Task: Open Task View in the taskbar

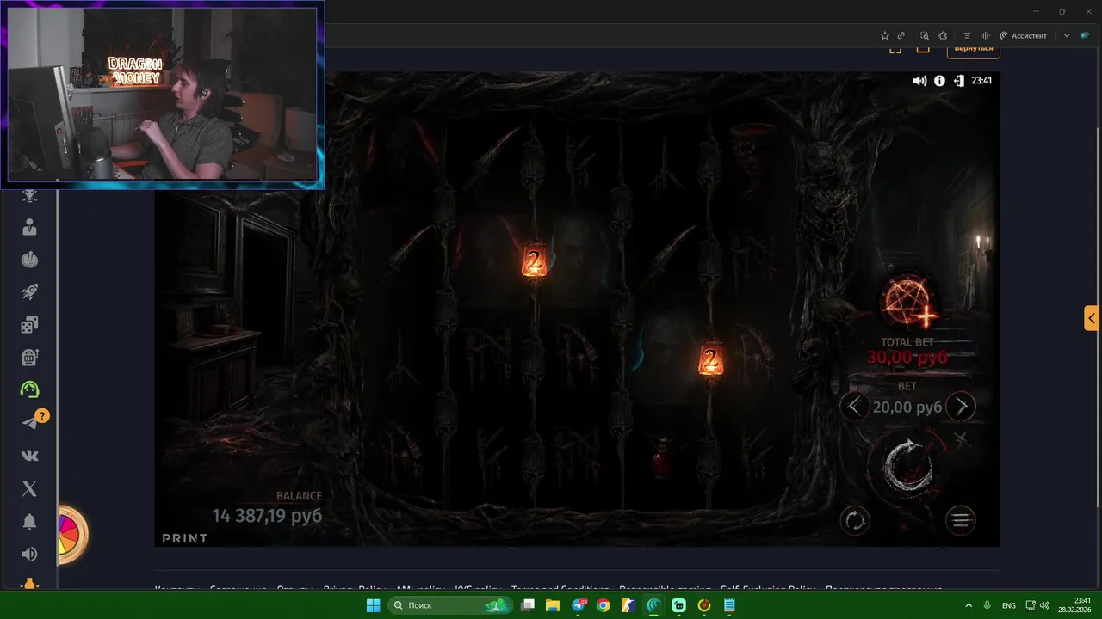Action: tap(528, 605)
